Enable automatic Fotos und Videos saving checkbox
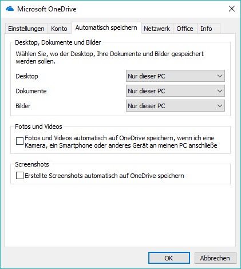 coord(19,141)
